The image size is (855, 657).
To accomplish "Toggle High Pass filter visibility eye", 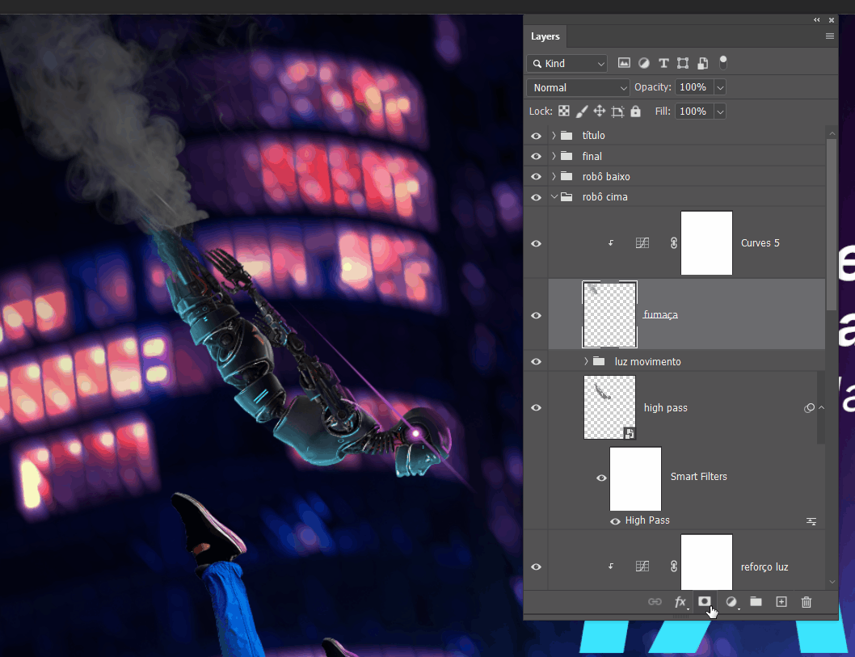I will pyautogui.click(x=615, y=522).
